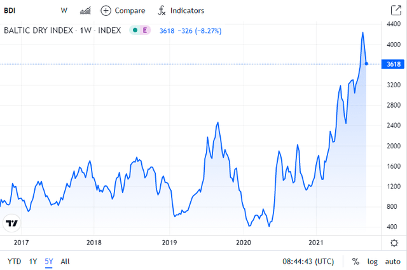Click the green market status dot
This screenshot has height=270, width=407.
[135, 31]
